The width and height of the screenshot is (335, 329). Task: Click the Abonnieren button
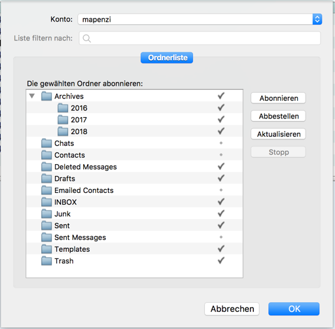coord(278,98)
